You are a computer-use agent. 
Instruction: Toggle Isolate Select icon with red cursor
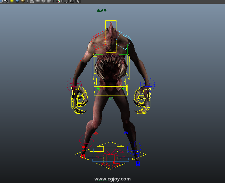click(58, 1)
